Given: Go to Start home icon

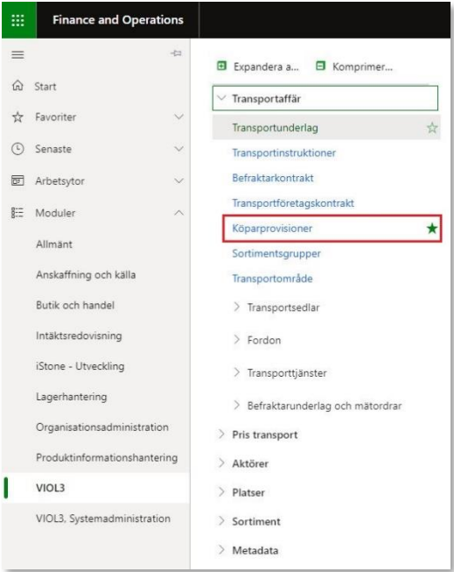Looking at the screenshot, I should click(17, 86).
